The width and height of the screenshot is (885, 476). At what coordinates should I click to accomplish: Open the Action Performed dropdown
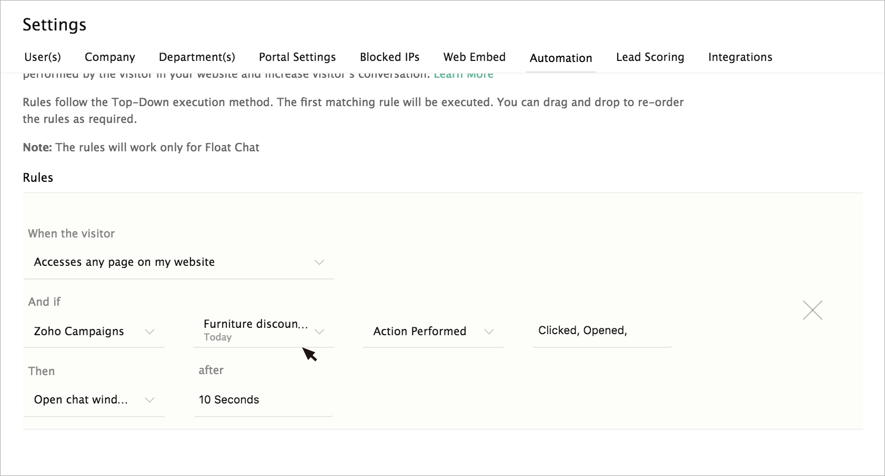point(433,332)
